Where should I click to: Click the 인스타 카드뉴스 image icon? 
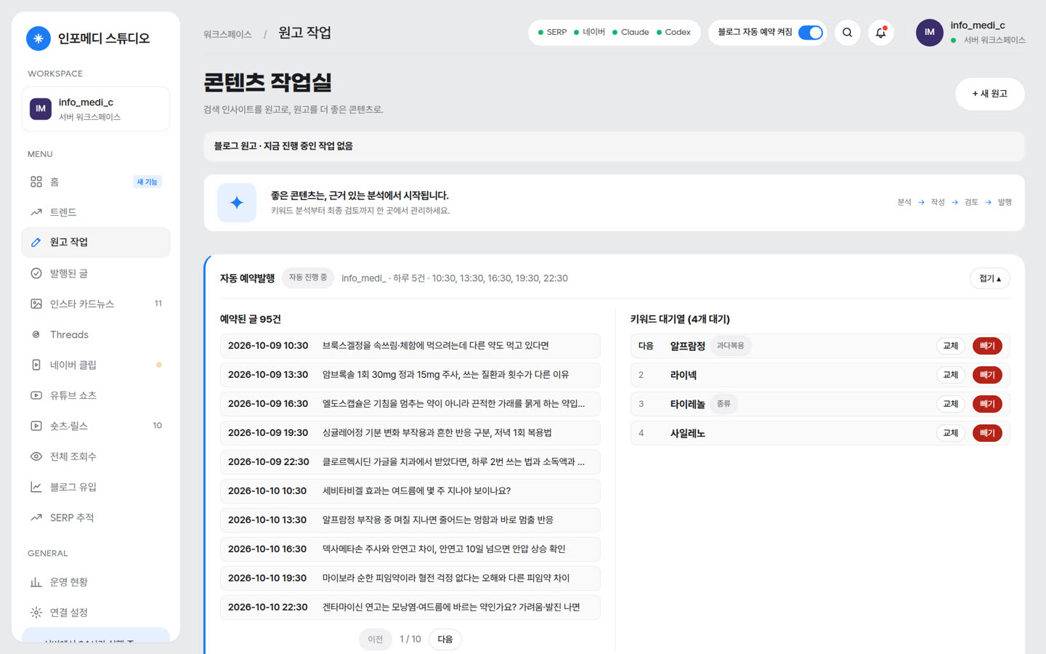(36, 304)
